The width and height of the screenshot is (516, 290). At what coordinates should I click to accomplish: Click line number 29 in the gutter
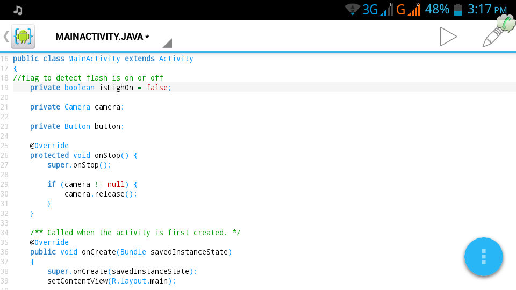coord(4,184)
